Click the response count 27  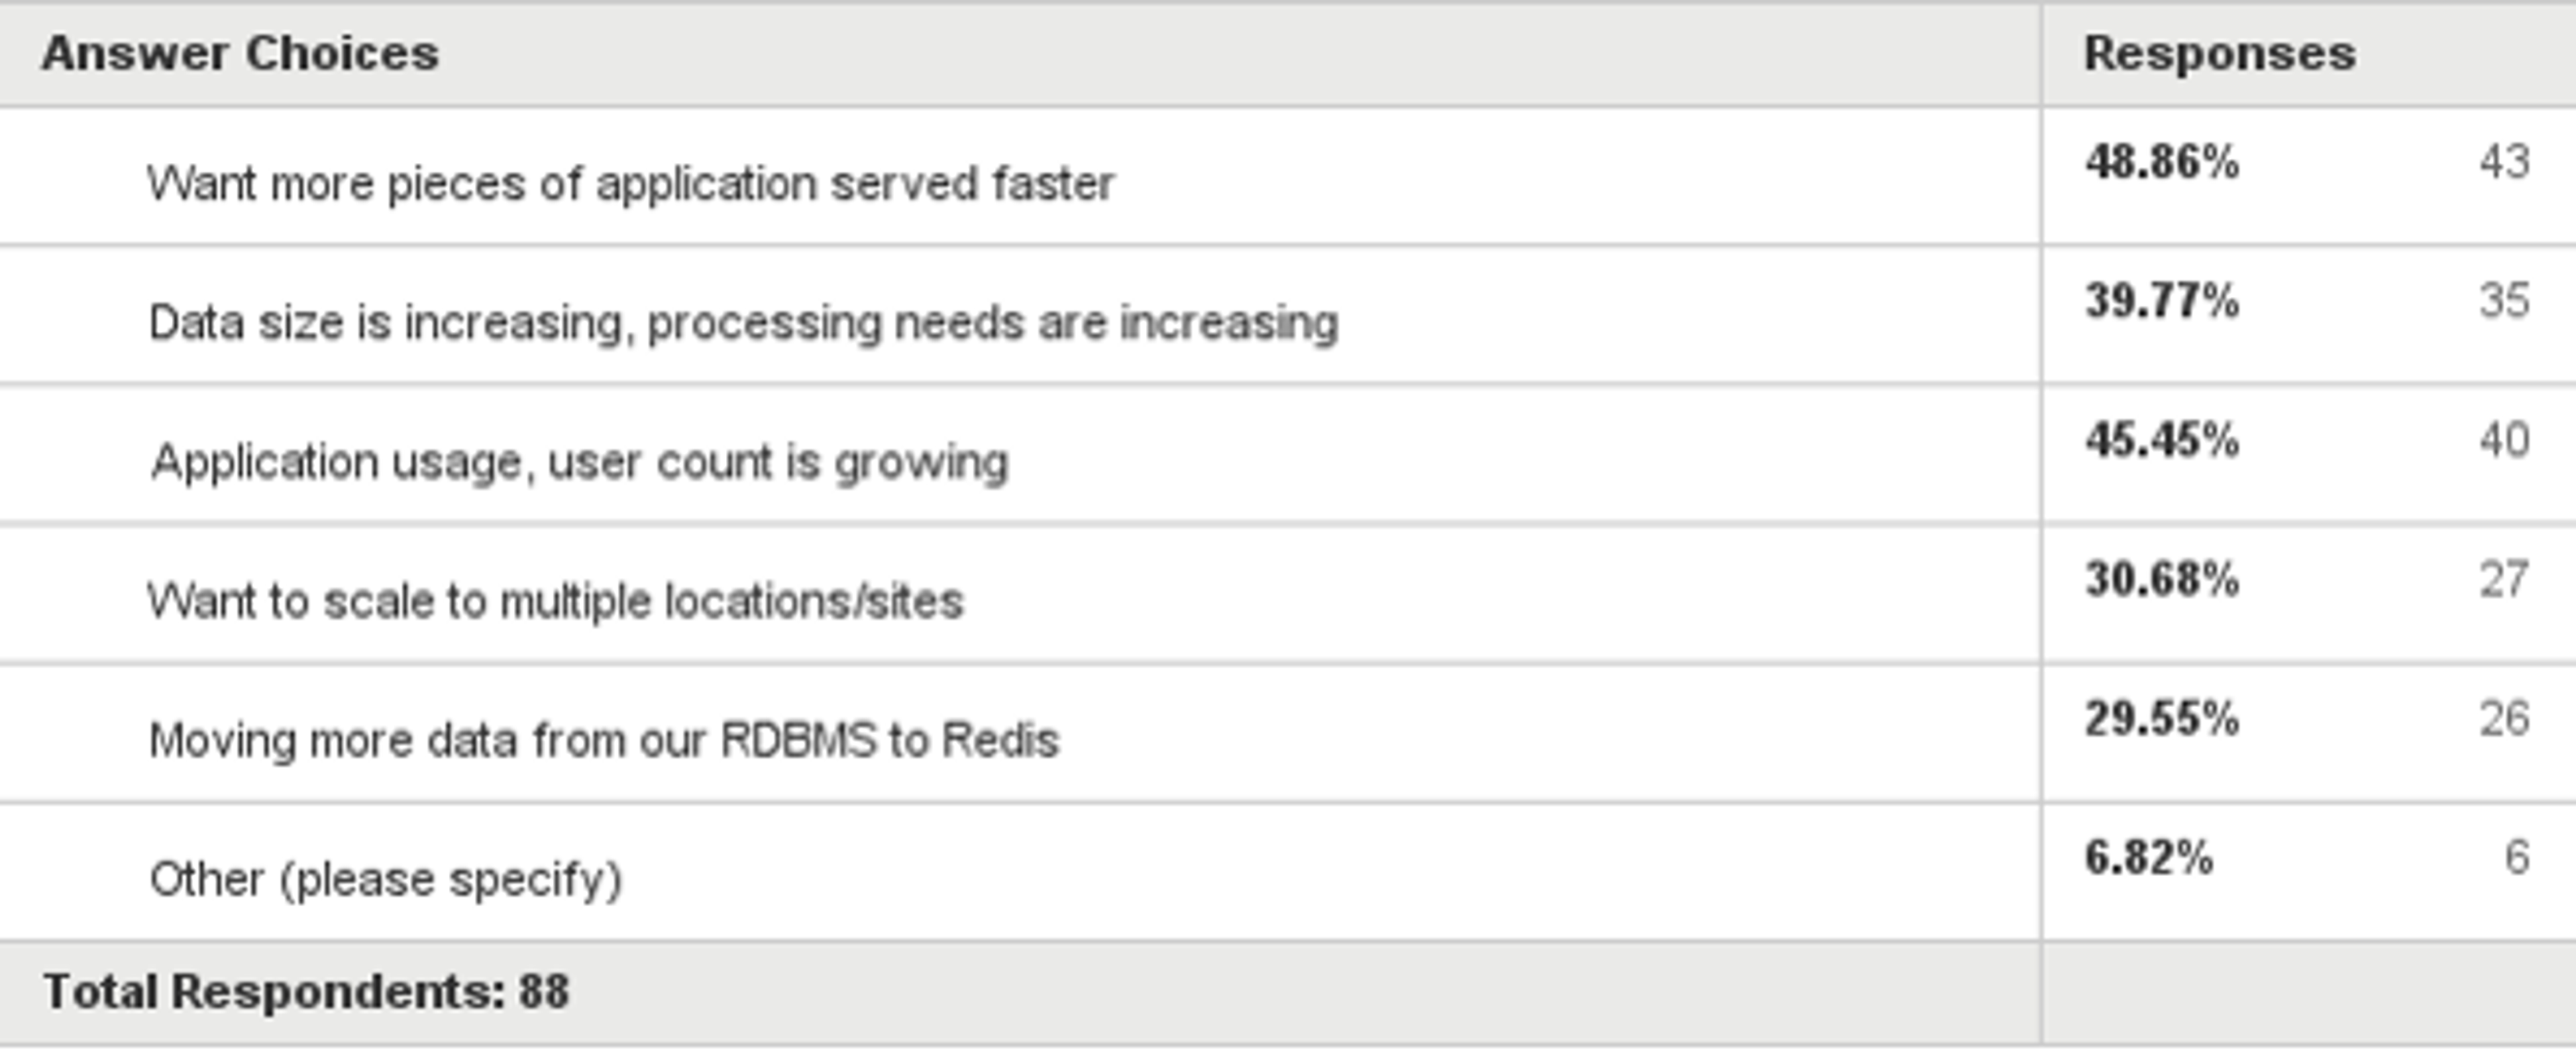pos(2505,579)
